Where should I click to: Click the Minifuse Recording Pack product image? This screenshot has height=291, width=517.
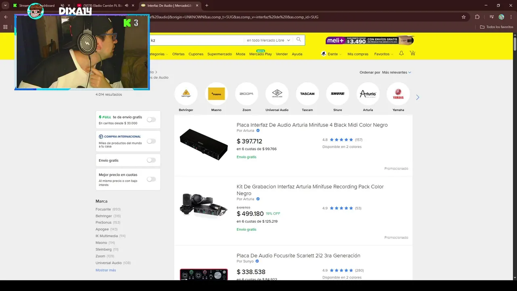204,206
